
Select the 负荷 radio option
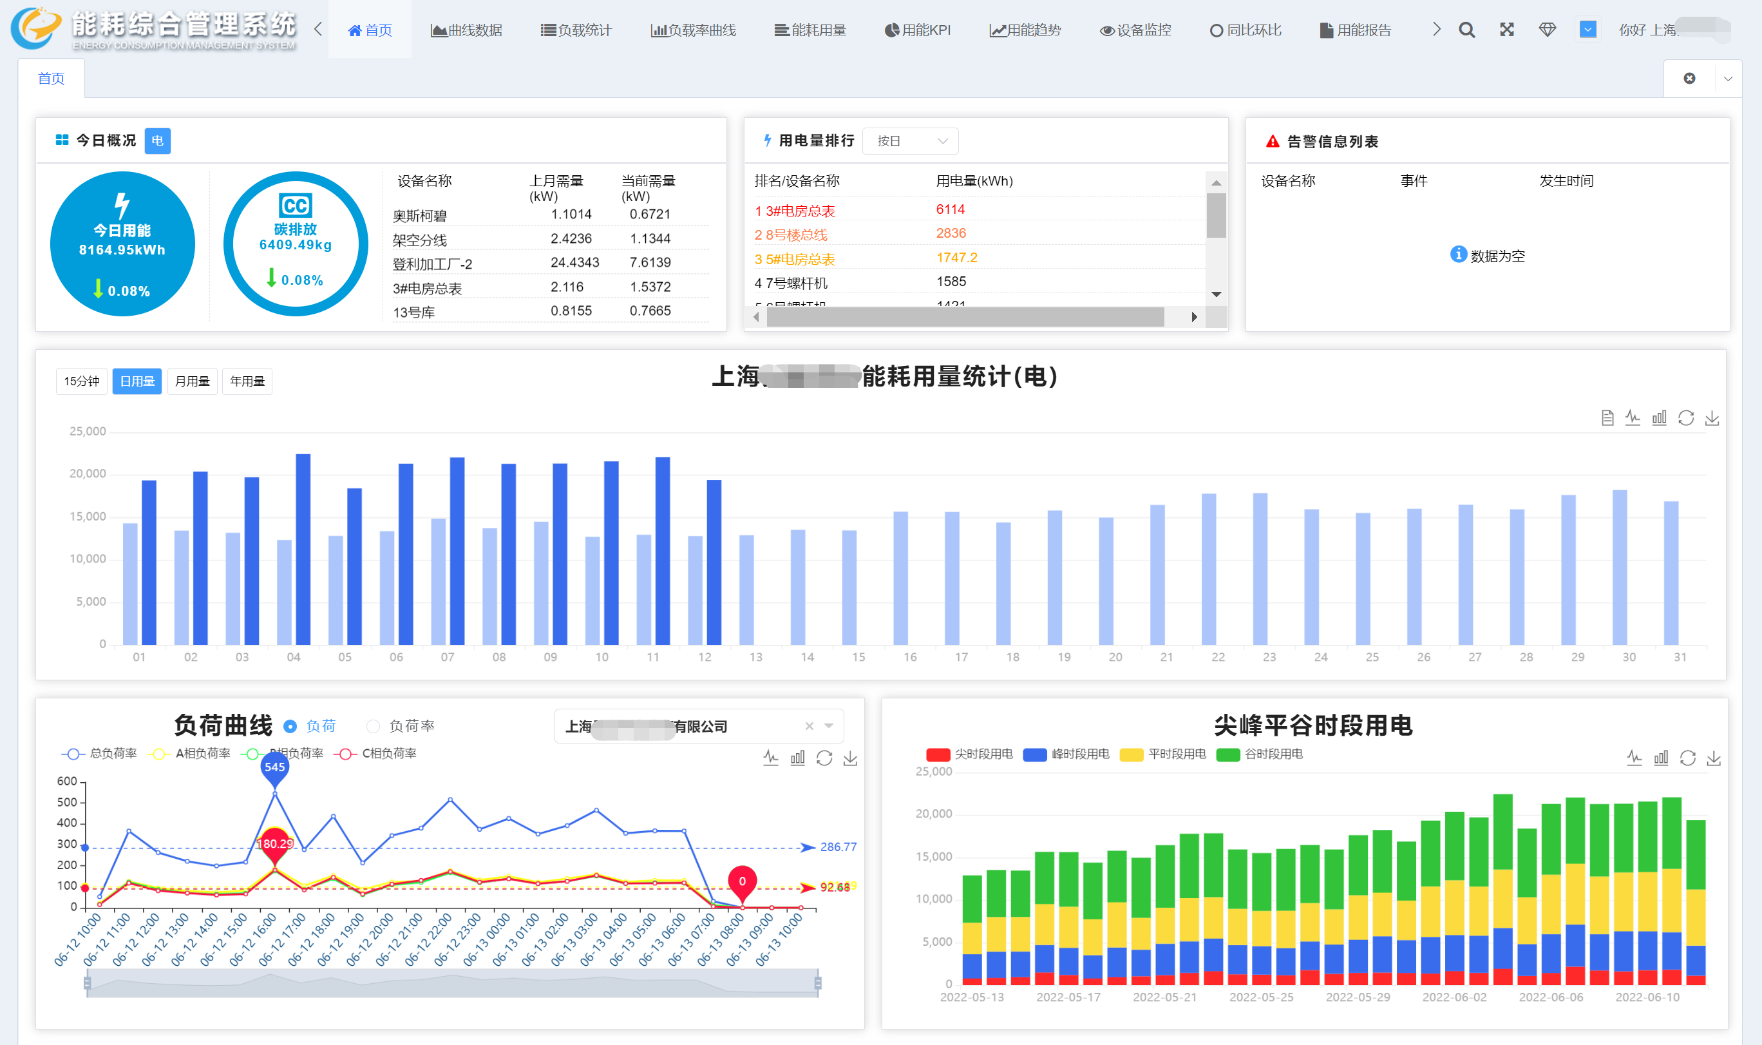(290, 726)
